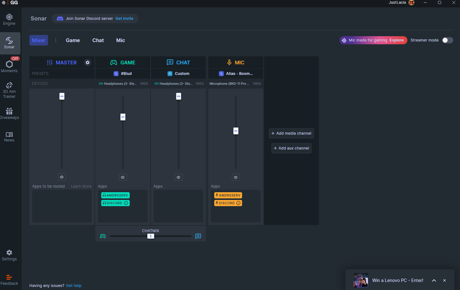Viewport: 460px width, 290px height.
Task: Click Add aux channel button
Action: pyautogui.click(x=291, y=148)
